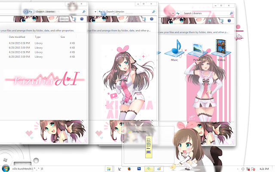
Task: Change view in right window with Music icon
Action: click(210, 21)
